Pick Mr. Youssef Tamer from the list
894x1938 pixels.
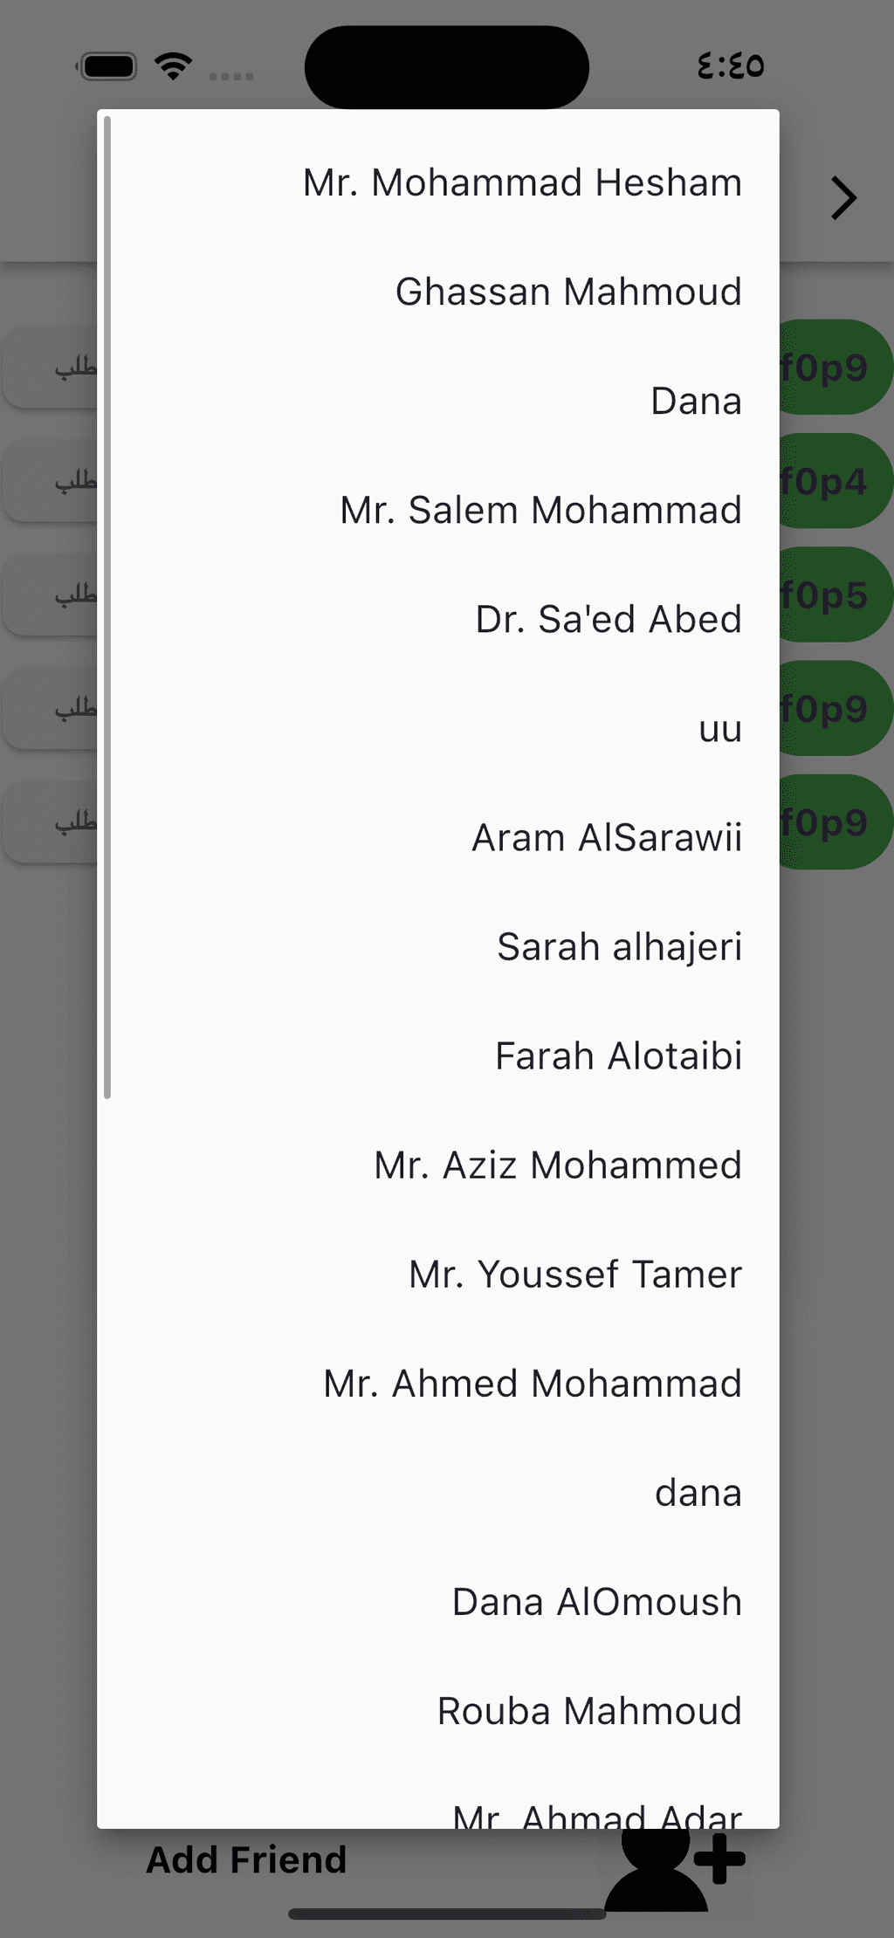click(x=575, y=1275)
